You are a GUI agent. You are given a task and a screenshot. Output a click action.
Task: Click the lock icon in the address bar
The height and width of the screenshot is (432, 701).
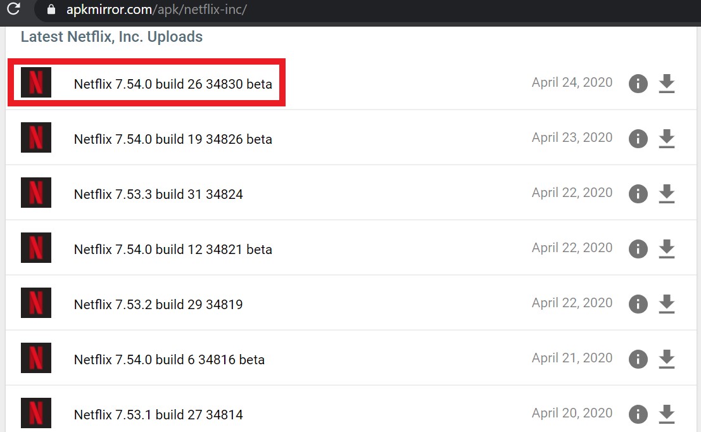coord(51,10)
